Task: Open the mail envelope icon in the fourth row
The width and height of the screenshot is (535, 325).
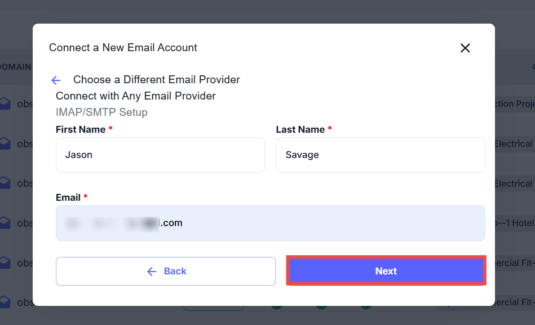Action: (x=5, y=223)
